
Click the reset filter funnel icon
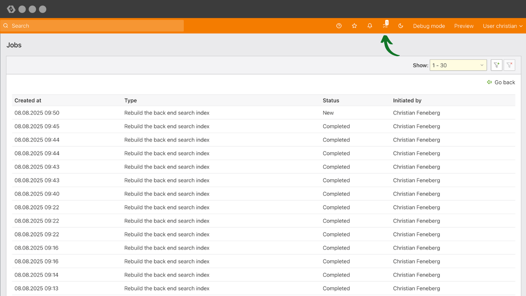509,65
